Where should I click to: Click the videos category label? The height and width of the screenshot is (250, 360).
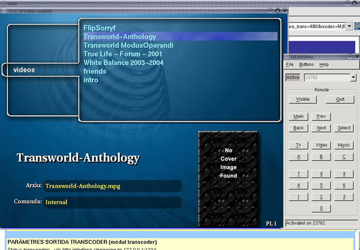24,70
